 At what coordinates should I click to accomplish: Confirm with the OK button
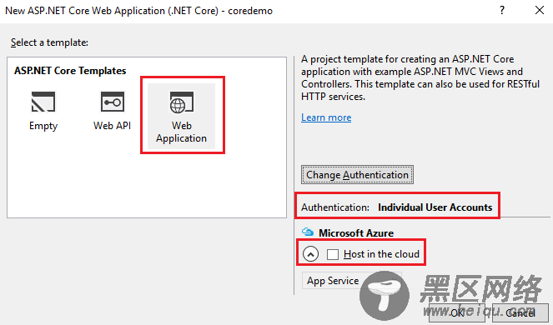pyautogui.click(x=457, y=312)
